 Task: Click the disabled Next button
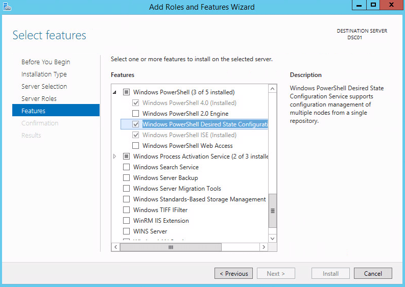[276, 273]
